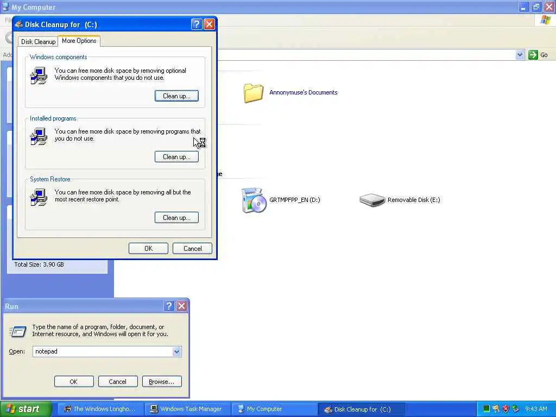Switch to My Computer taskbar item
Viewport: 556px width, 417px height.
[274, 409]
